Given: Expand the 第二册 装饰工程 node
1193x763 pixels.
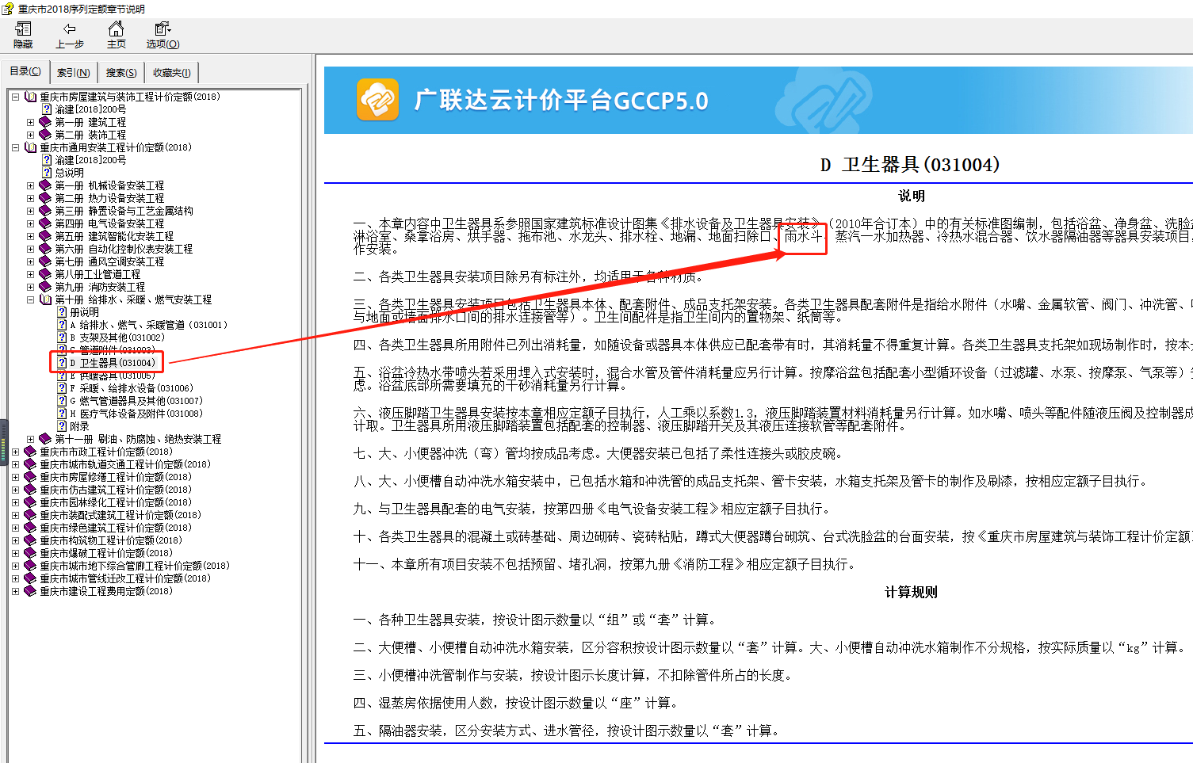Looking at the screenshot, I should point(30,135).
